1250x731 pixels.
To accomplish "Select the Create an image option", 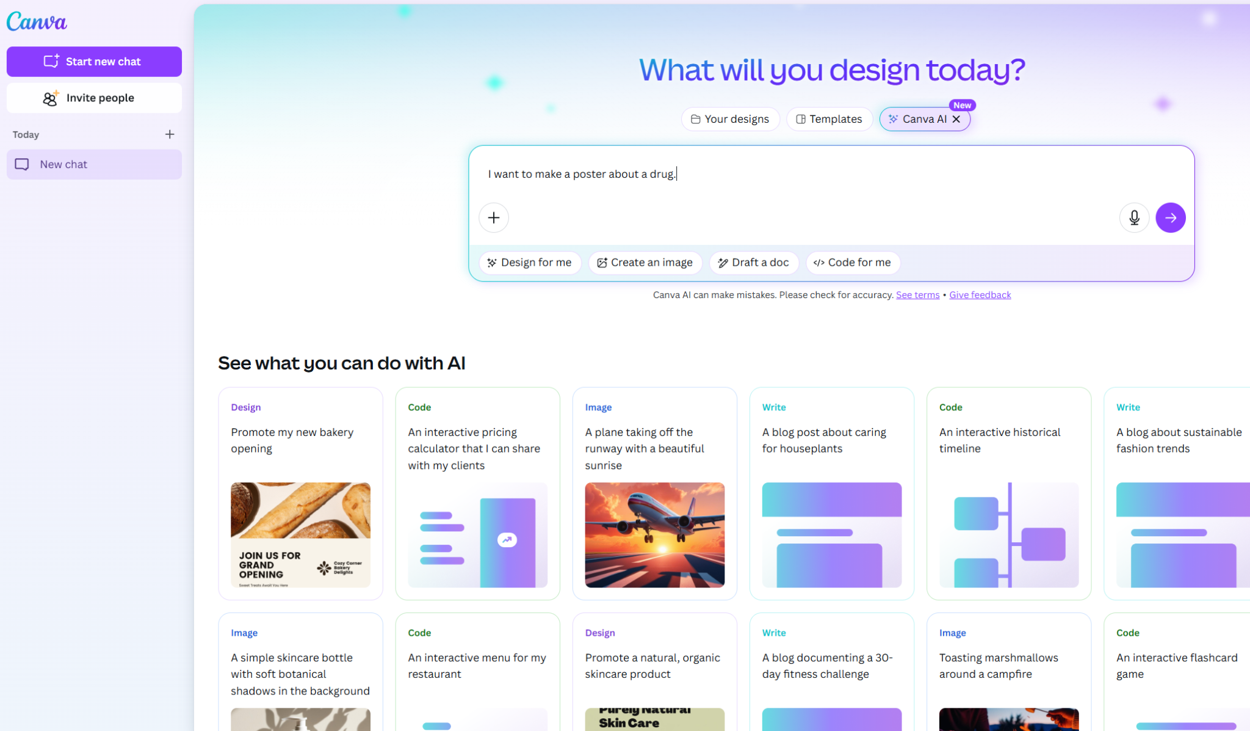I will 645,262.
